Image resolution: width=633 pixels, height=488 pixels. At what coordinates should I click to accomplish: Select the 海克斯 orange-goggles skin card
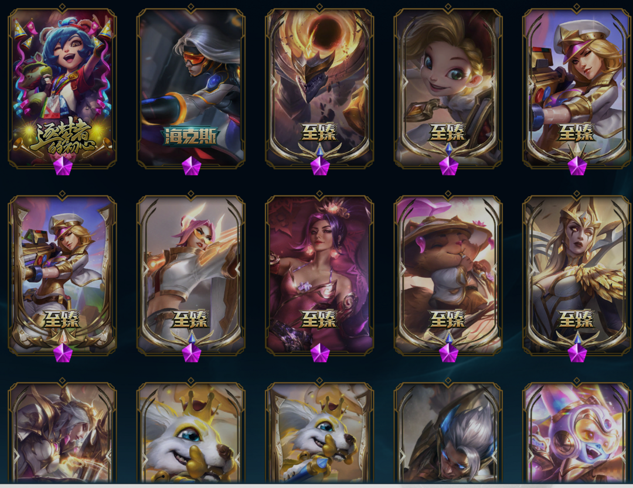[x=191, y=88]
